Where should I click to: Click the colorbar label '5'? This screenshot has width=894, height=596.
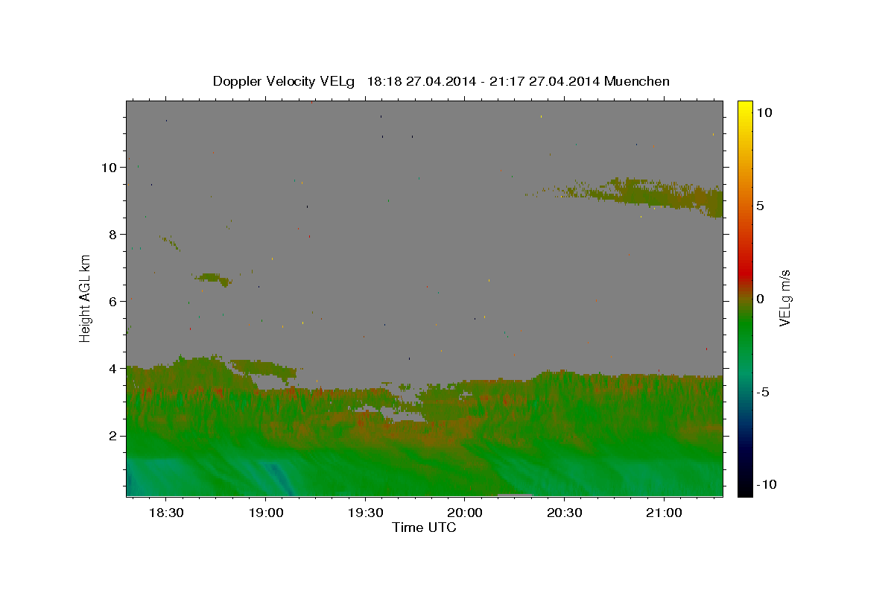[x=760, y=205]
